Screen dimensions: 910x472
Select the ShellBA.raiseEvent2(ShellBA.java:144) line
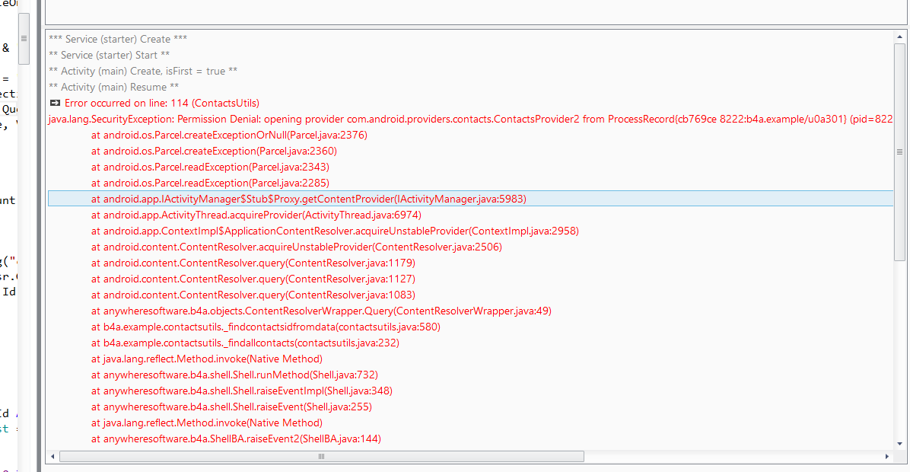pos(236,439)
